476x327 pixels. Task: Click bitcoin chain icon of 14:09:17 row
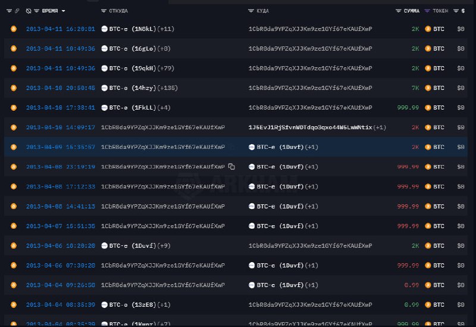click(14, 127)
